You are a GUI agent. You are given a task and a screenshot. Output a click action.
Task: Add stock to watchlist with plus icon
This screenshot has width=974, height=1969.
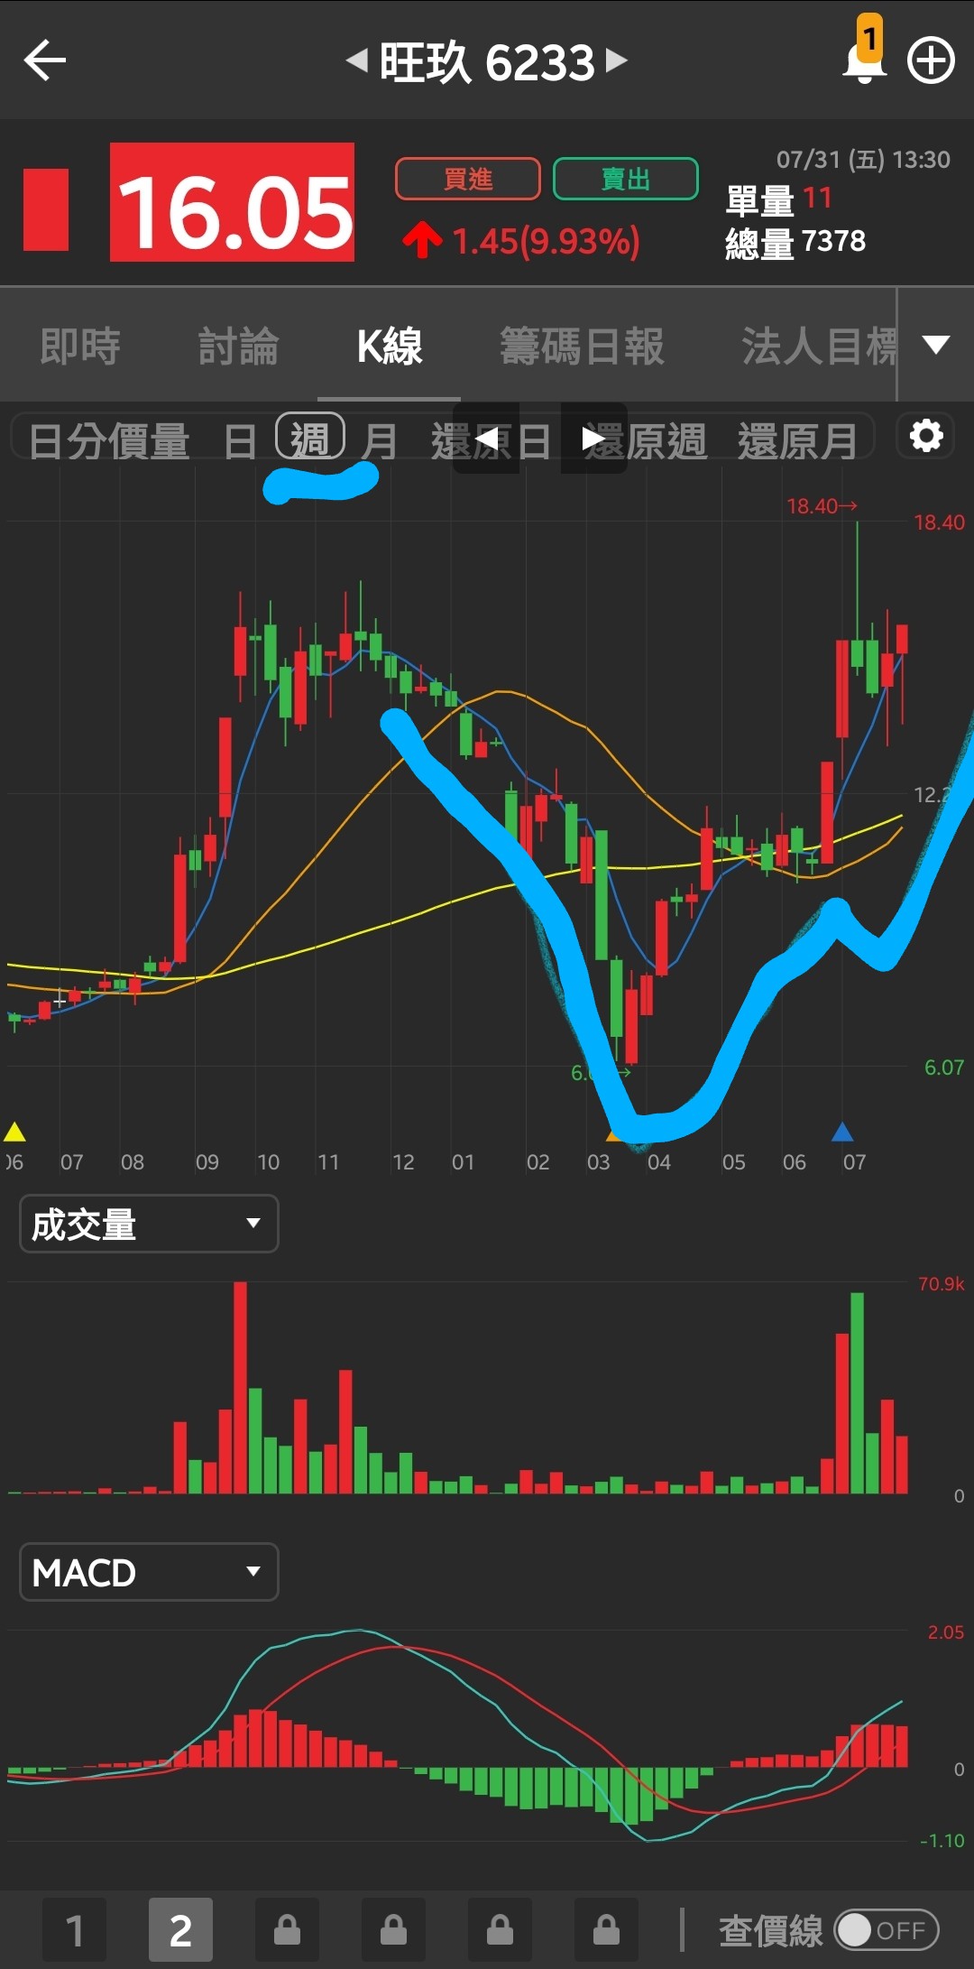pyautogui.click(x=930, y=61)
